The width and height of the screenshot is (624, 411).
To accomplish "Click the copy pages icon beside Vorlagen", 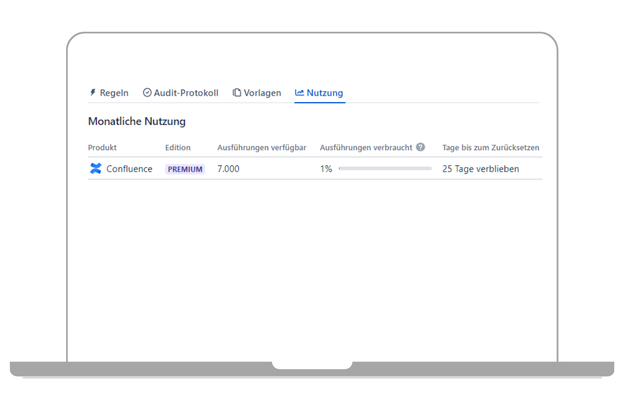I will click(237, 93).
